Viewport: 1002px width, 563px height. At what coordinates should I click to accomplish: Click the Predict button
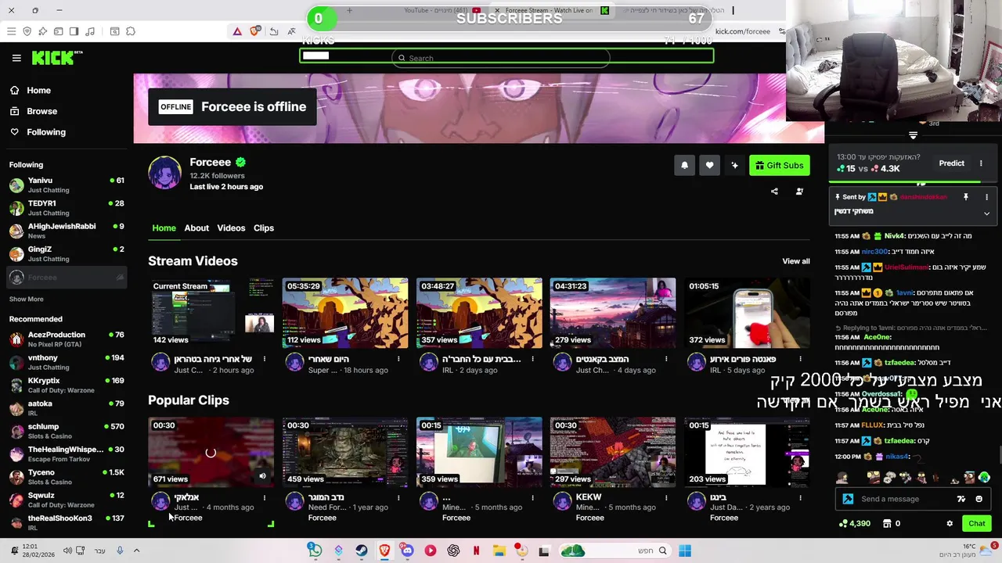tap(951, 163)
